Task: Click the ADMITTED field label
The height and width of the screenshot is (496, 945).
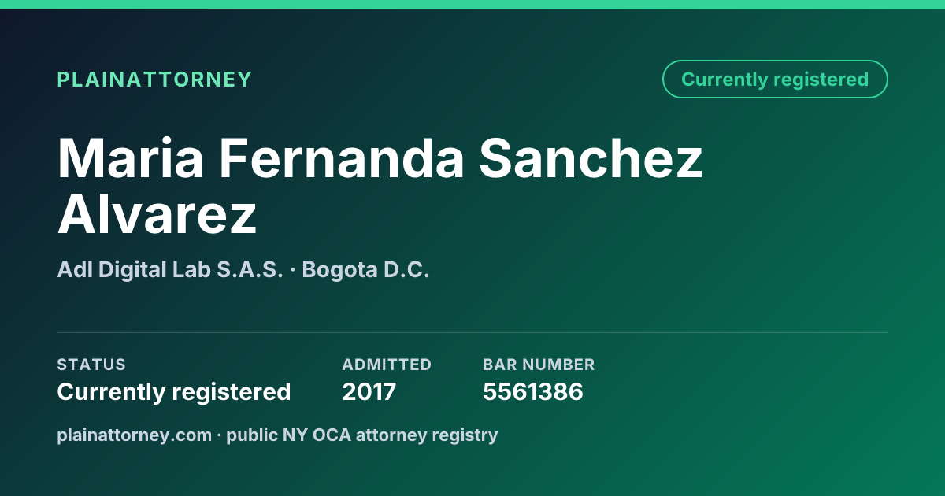Action: click(387, 365)
